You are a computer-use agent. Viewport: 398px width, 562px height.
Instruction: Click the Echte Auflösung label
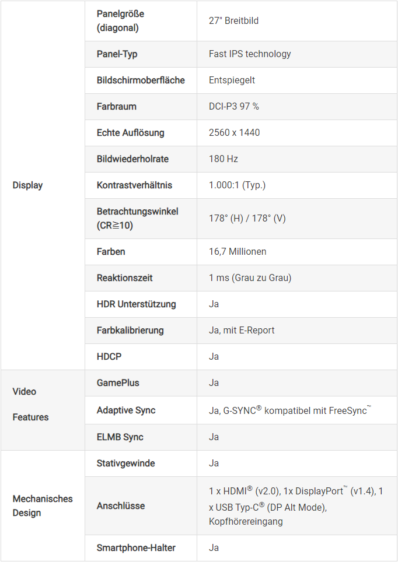point(130,133)
